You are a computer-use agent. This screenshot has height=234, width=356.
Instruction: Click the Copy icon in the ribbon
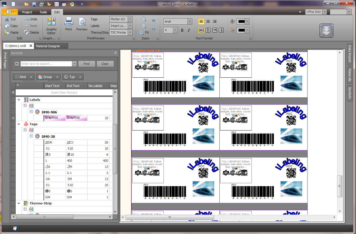pos(7,26)
